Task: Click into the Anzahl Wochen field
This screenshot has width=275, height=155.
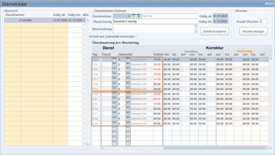Action: (263, 22)
